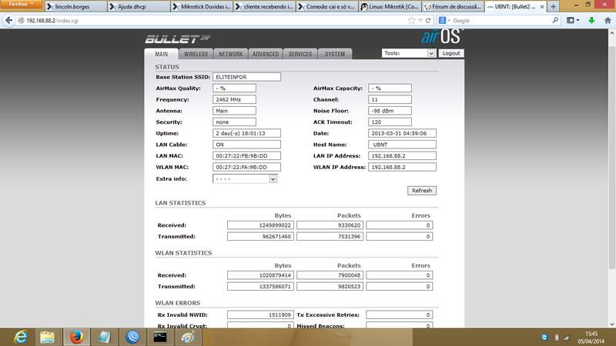Open File Explorer from the taskbar

click(48, 337)
